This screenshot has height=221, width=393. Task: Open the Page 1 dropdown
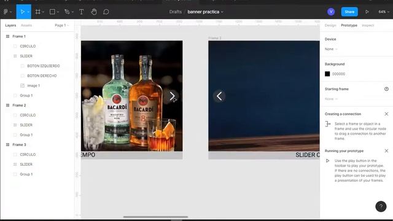pyautogui.click(x=61, y=25)
